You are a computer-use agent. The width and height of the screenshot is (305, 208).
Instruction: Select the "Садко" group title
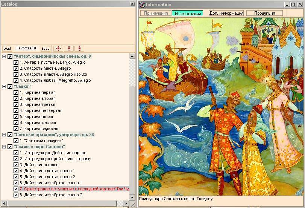(x=22, y=86)
